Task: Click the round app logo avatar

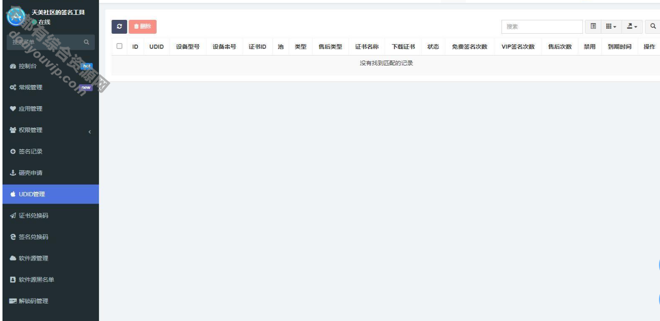Action: [16, 16]
